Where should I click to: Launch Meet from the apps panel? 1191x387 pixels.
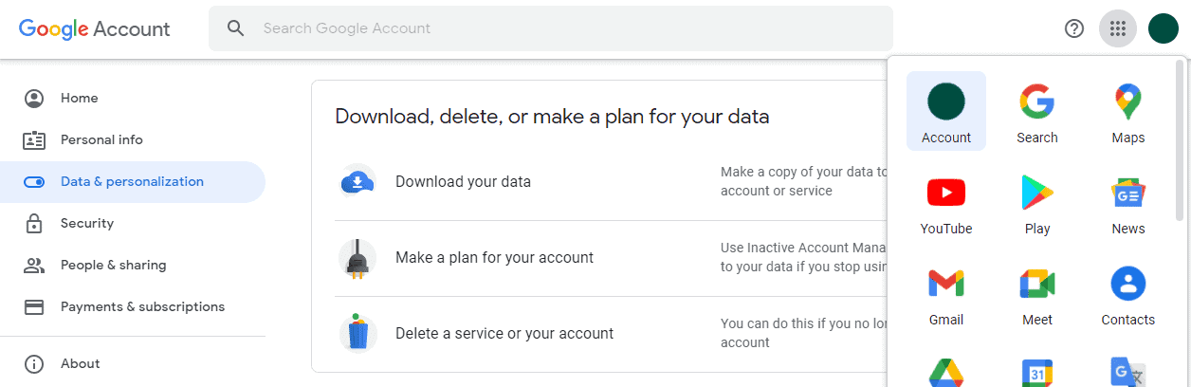pos(1037,293)
